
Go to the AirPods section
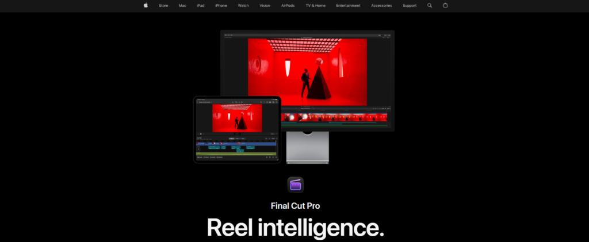(x=288, y=5)
